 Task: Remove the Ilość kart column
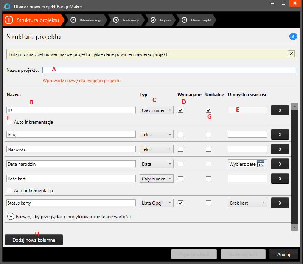[x=280, y=179]
